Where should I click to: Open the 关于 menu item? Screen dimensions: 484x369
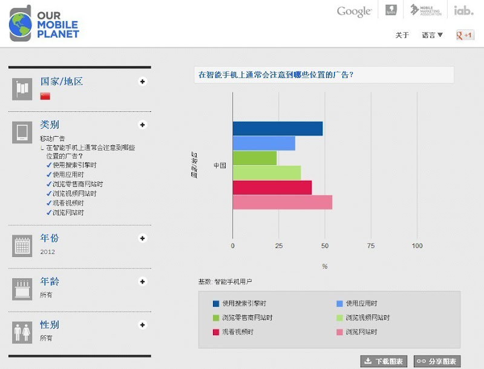click(402, 35)
